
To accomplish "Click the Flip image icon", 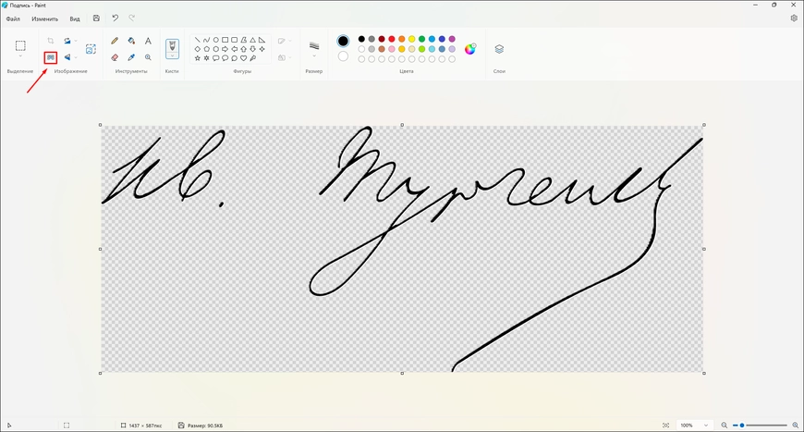I will point(67,57).
